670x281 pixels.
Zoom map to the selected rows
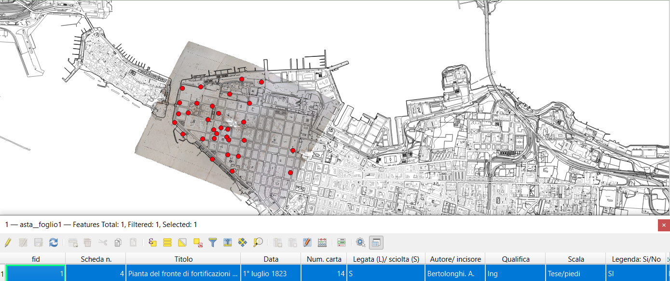click(x=259, y=242)
